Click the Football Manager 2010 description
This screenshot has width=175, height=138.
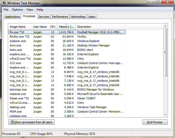(100, 32)
